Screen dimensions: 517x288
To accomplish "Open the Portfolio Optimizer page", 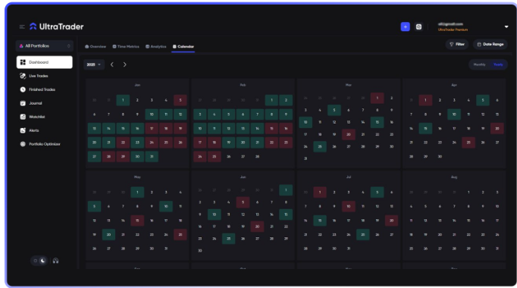I will coord(45,144).
